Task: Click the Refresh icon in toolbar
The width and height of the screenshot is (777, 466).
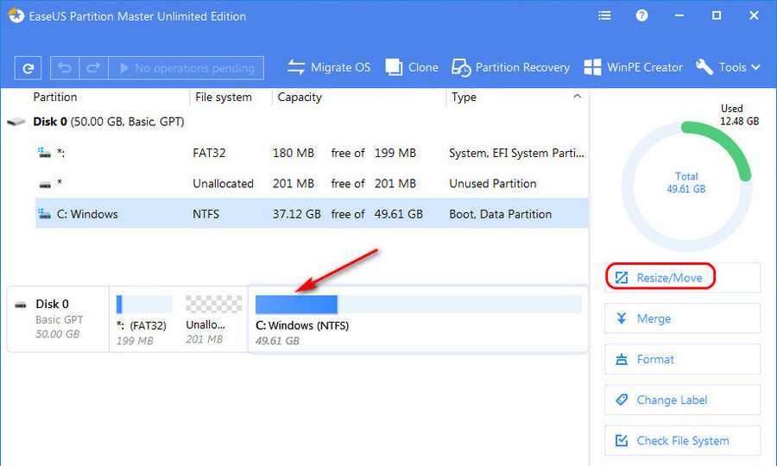Action: pyautogui.click(x=28, y=67)
